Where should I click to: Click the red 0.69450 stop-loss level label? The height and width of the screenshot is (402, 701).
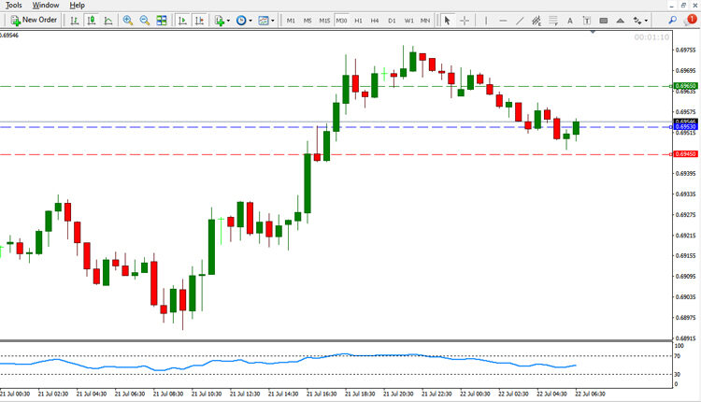(x=685, y=154)
